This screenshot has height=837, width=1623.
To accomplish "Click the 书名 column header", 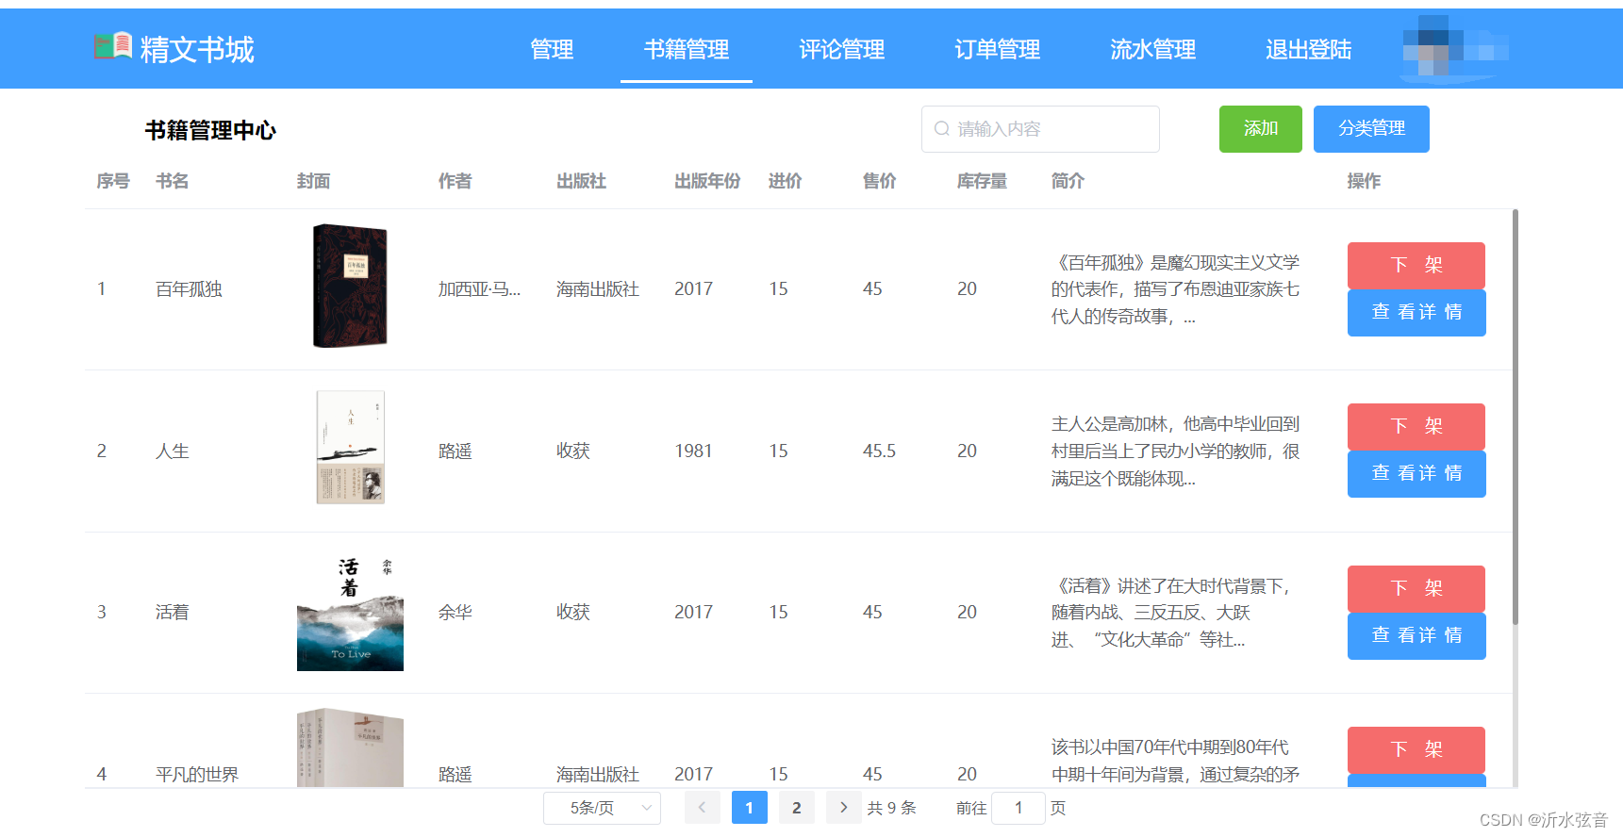I will click(x=172, y=181).
